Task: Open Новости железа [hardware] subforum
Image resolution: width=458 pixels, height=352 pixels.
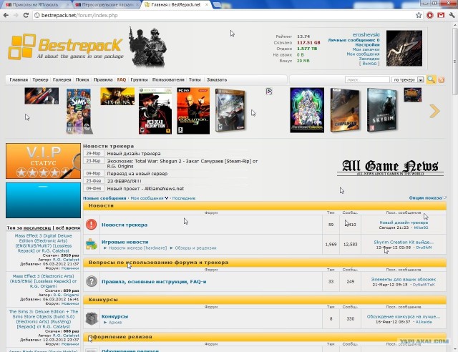Action: [x=137, y=248]
